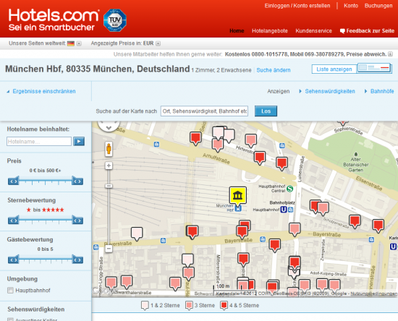This screenshot has width=398, height=321.
Task: Open the EUR currency dropdown
Action: coord(158,43)
